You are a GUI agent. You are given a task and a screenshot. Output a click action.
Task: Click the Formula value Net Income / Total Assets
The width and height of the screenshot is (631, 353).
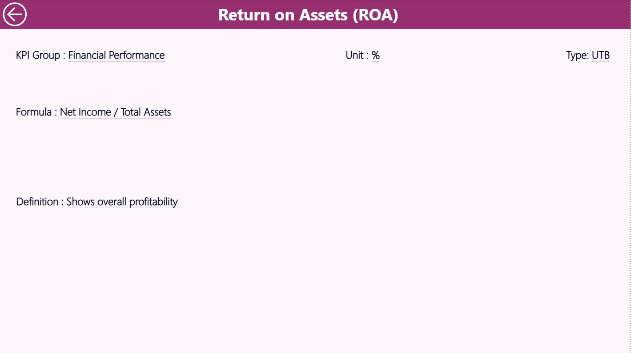115,112
